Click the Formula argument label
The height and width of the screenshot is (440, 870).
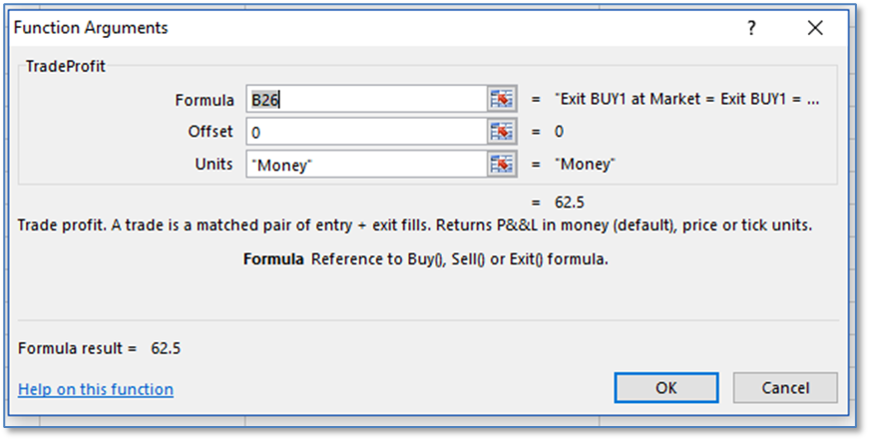click(x=204, y=100)
